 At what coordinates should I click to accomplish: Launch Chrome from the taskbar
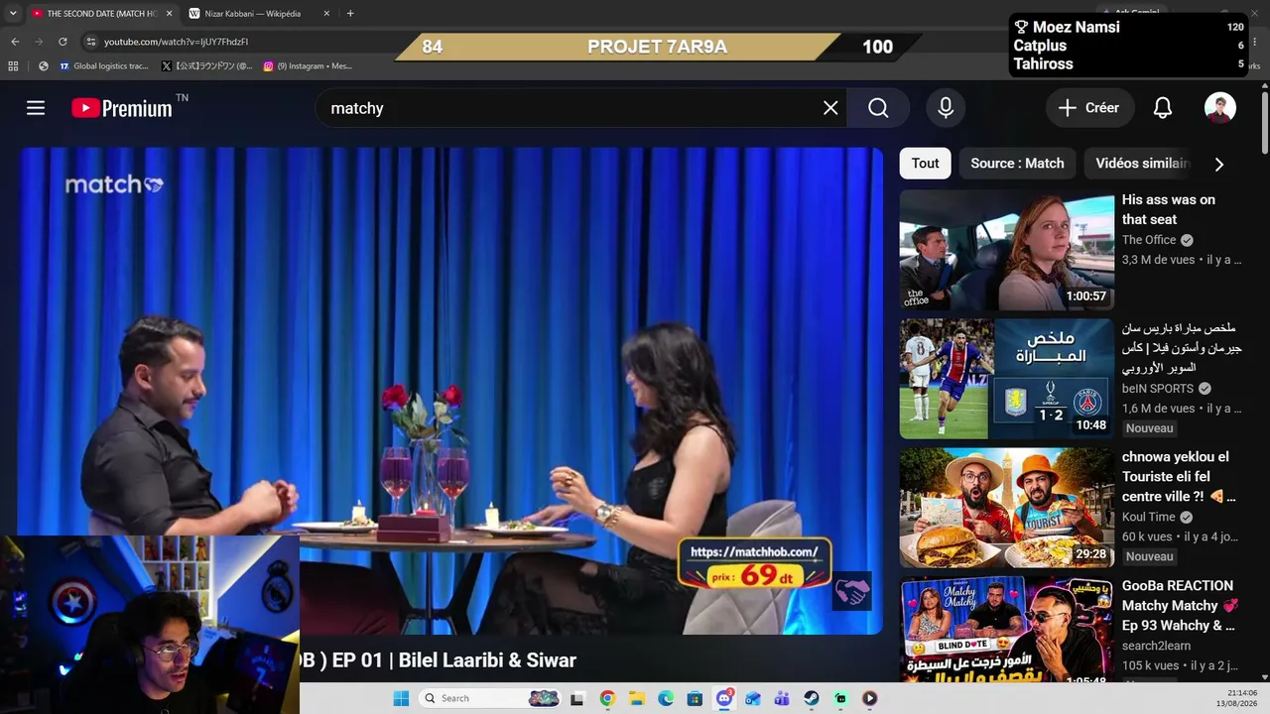pos(607,698)
